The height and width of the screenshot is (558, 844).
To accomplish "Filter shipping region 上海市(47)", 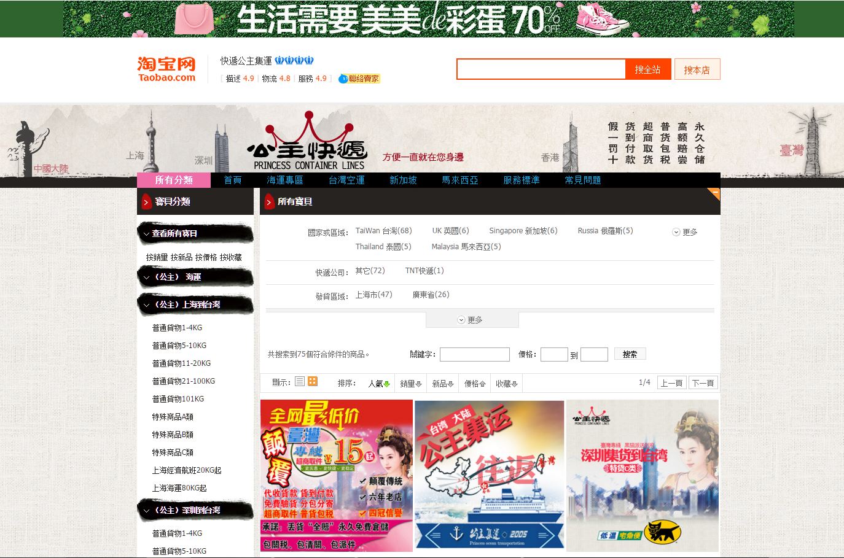I will pyautogui.click(x=373, y=295).
